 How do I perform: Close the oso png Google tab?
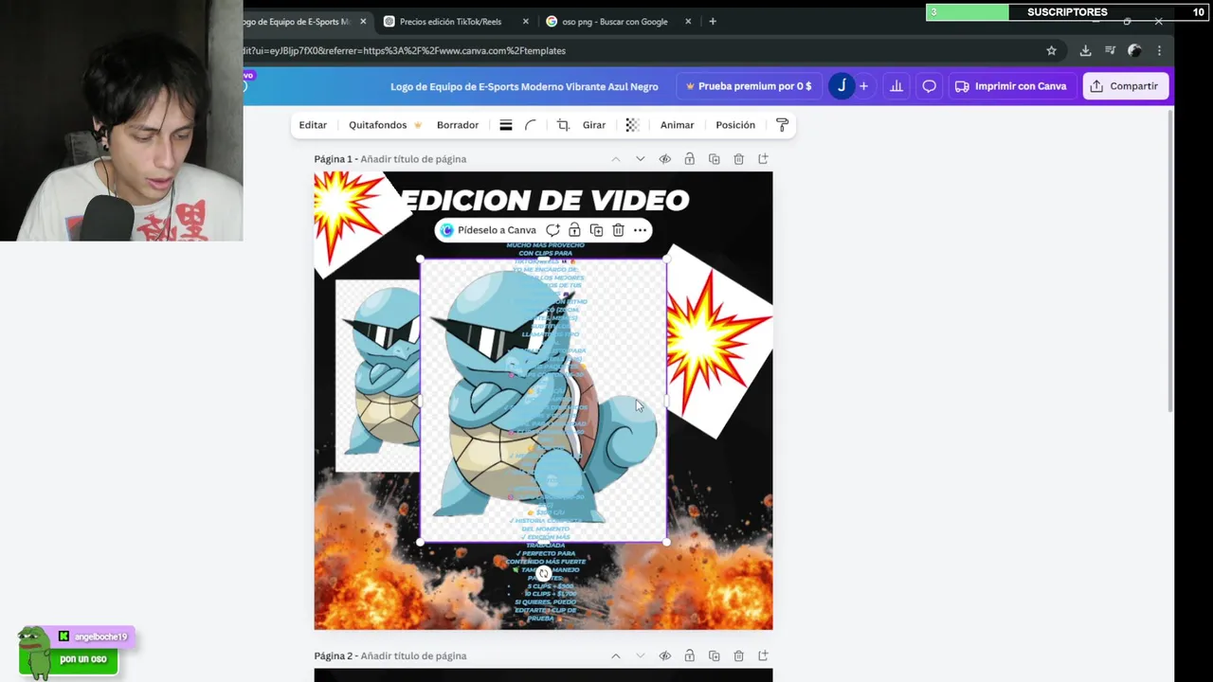pos(688,21)
